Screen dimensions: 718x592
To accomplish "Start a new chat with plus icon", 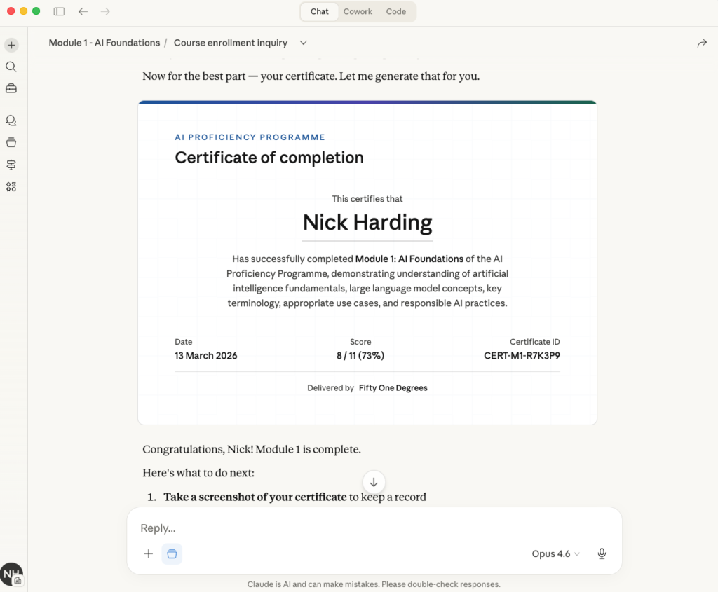I will 11,45.
